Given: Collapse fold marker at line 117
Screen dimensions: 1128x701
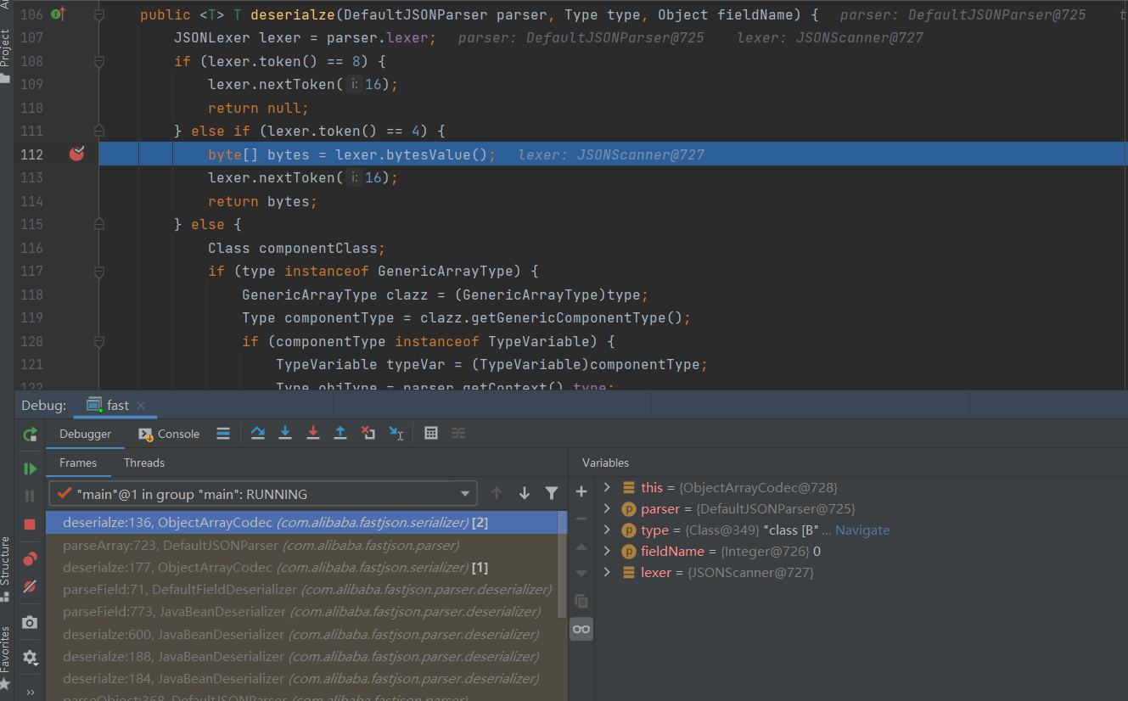Looking at the screenshot, I should click(x=99, y=271).
